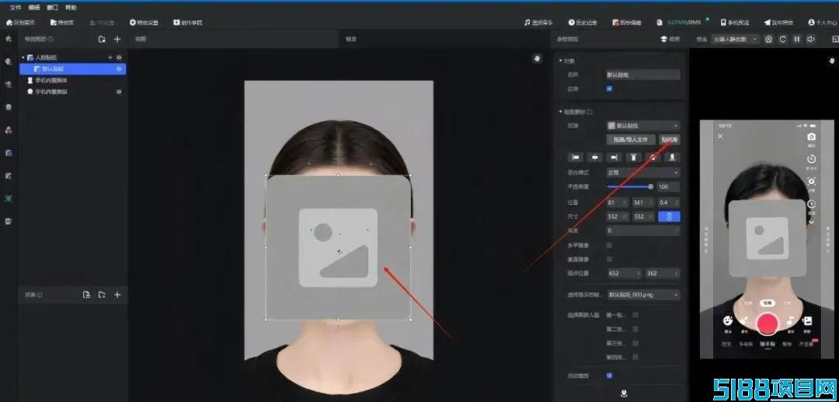Open the 默认贴纸_000.png dropdown
Viewport: 839px width, 402px height.
[643, 295]
